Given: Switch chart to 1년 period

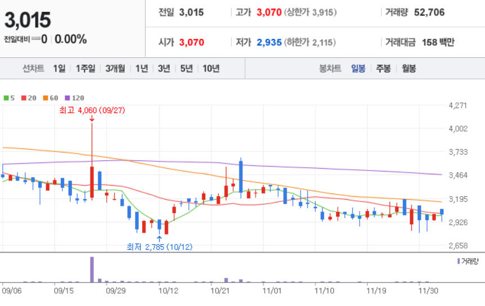Looking at the screenshot, I should pyautogui.click(x=142, y=68).
